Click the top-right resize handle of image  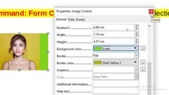48,34
